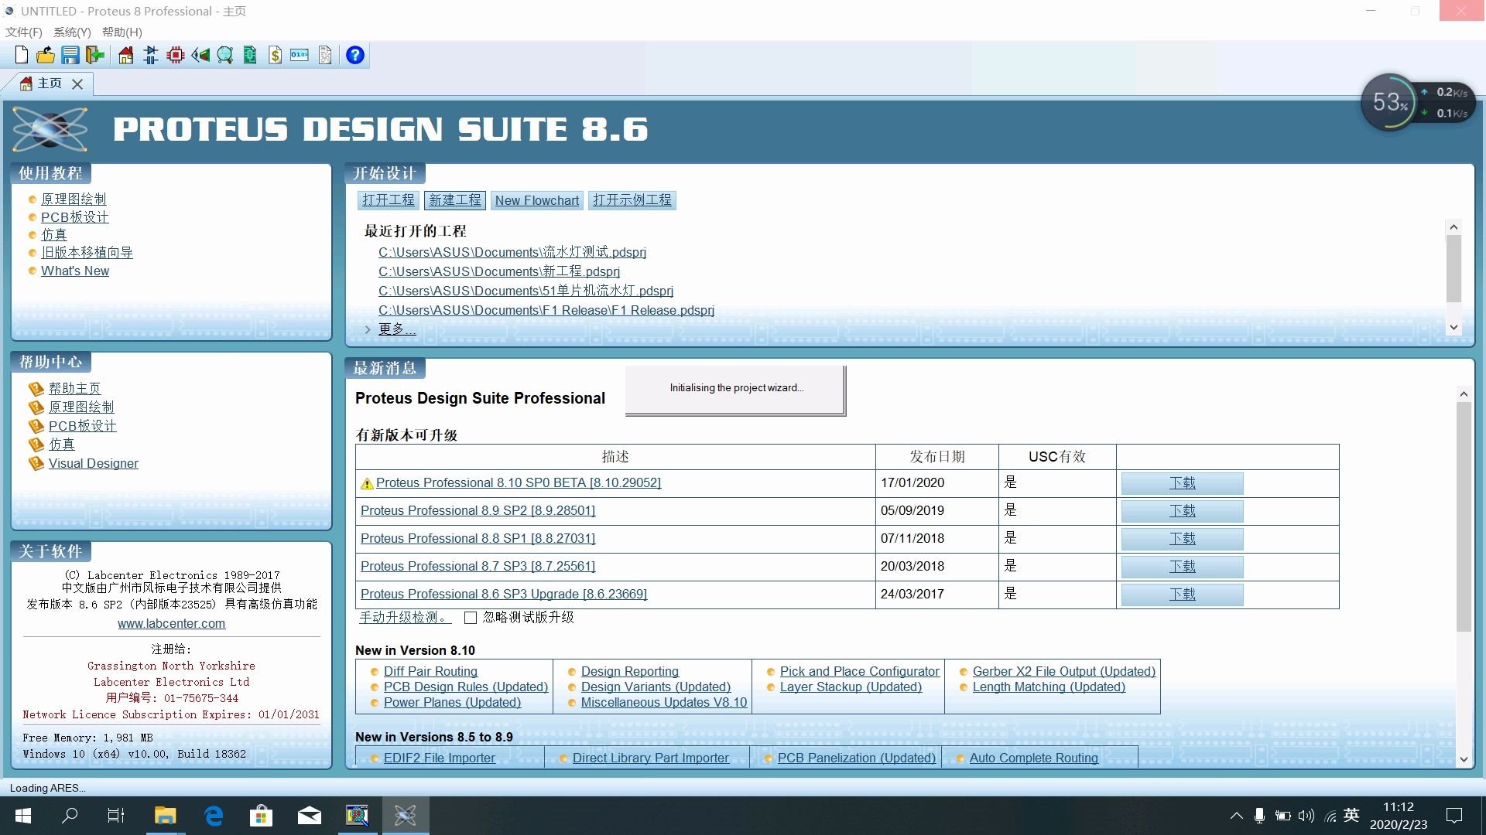The image size is (1486, 835).
Task: Open the Visual Designer help link
Action: coord(93,463)
